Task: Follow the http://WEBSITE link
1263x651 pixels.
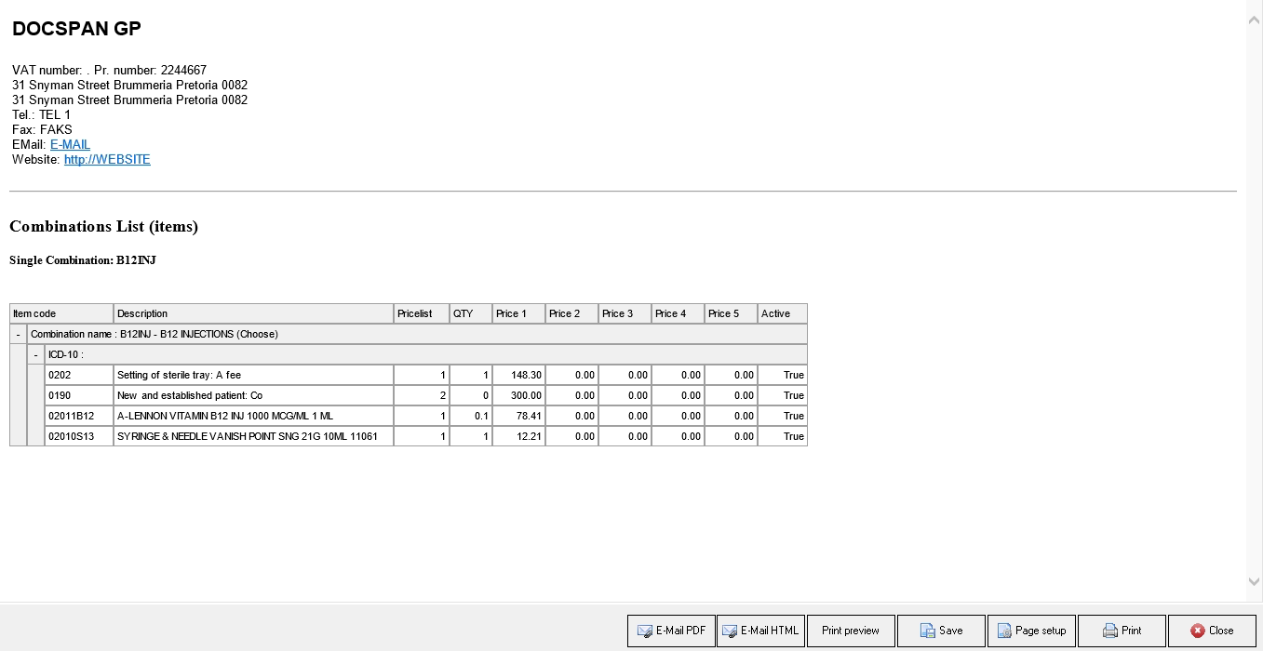Action: point(107,160)
